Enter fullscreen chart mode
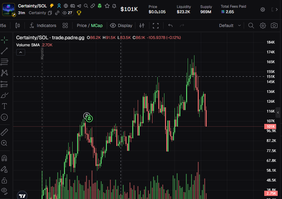The width and height of the screenshot is (282, 199). [x=156, y=25]
